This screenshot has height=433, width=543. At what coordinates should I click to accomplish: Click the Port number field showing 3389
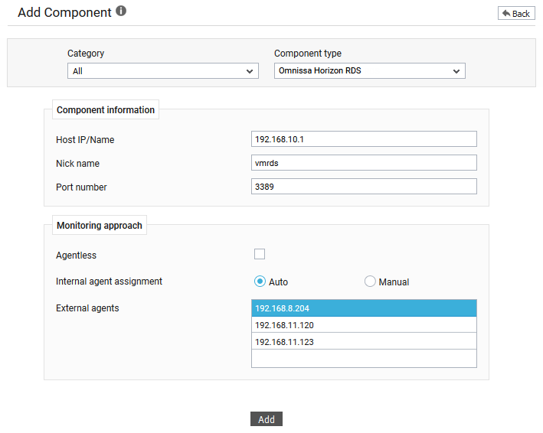pos(364,187)
